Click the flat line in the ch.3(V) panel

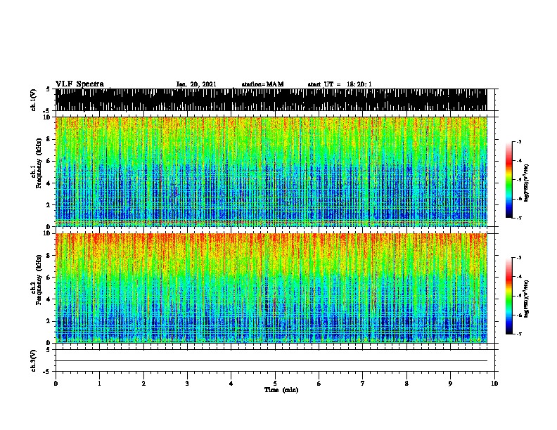click(x=271, y=361)
